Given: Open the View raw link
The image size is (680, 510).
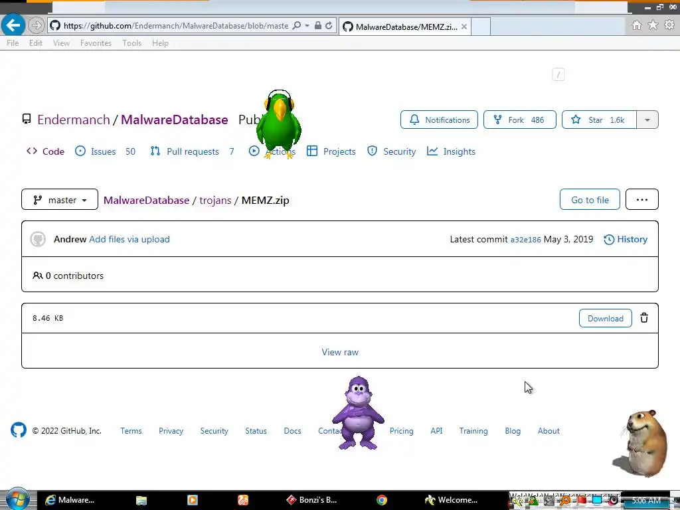Looking at the screenshot, I should 340,352.
